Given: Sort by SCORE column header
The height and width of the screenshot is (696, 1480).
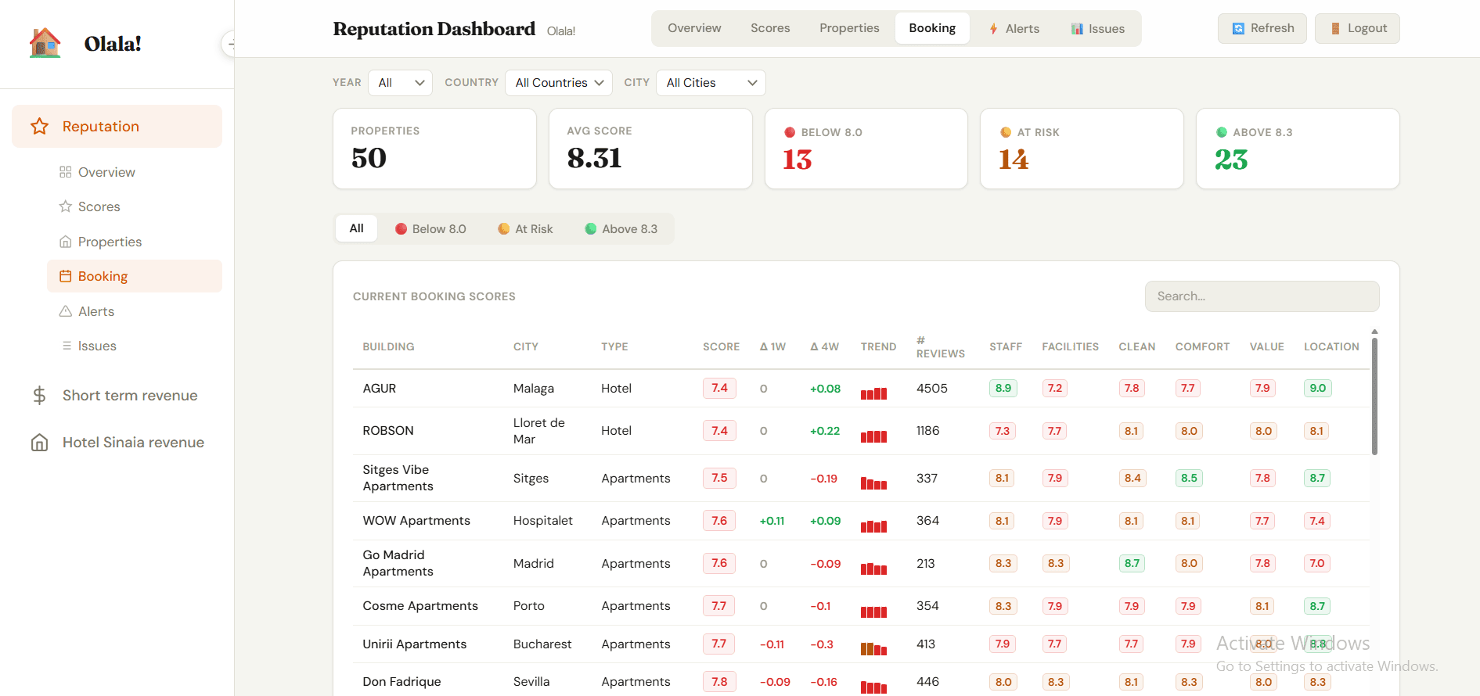Looking at the screenshot, I should pyautogui.click(x=721, y=346).
